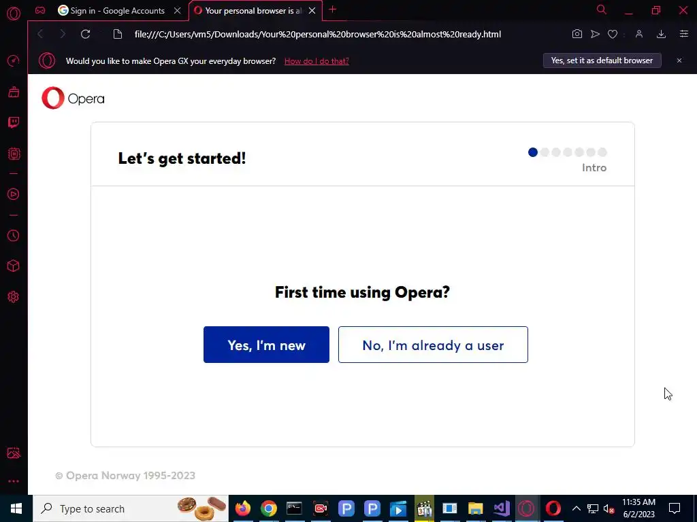The image size is (697, 522).
Task: Close the Google Accounts tab
Action: tap(178, 11)
